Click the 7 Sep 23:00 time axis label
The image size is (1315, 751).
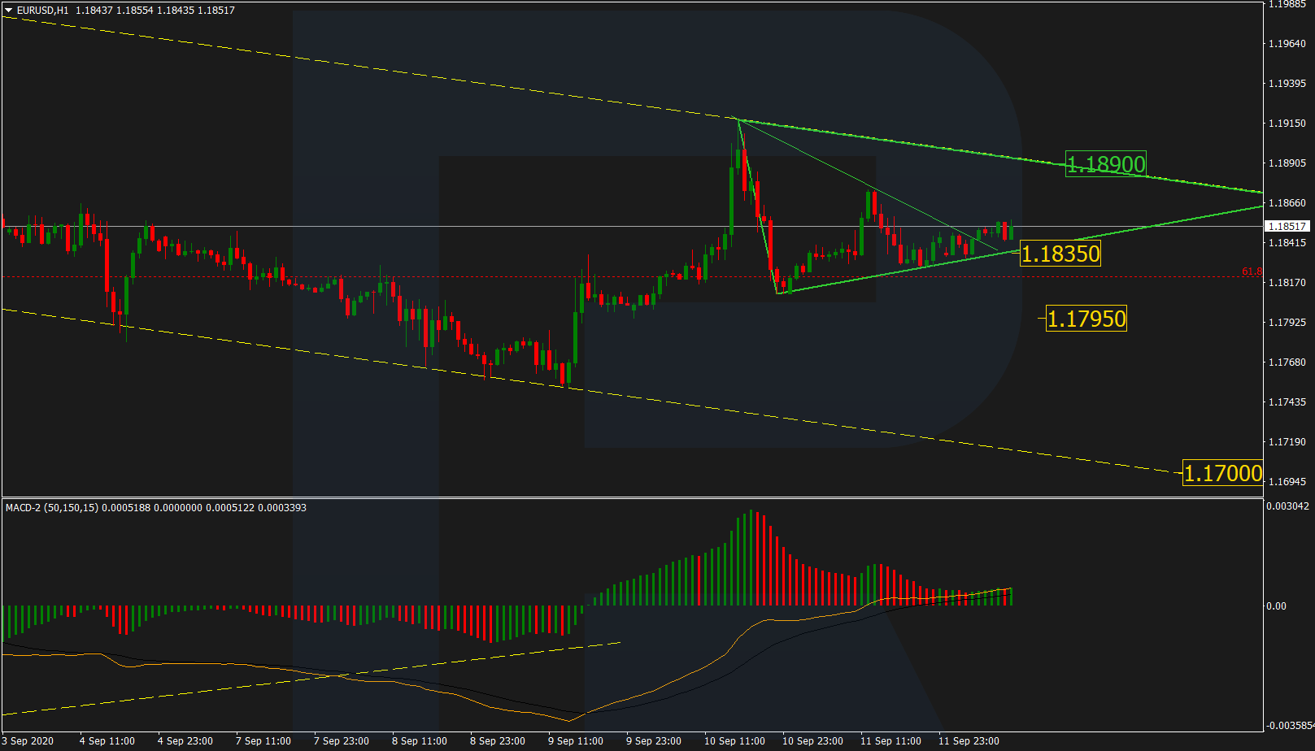(x=342, y=741)
